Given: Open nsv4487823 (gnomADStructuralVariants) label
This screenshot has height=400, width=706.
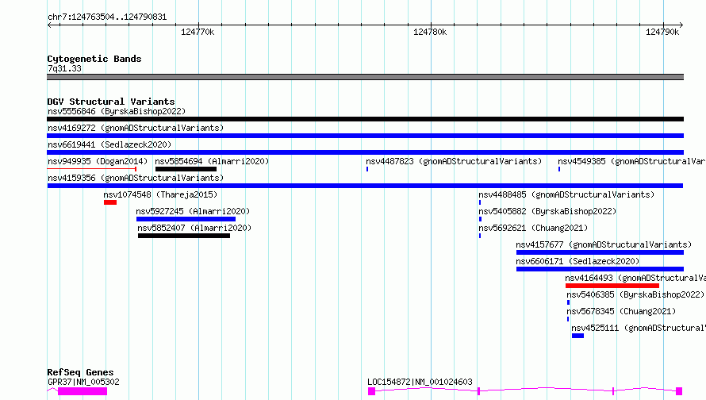Looking at the screenshot, I should coord(454,161).
